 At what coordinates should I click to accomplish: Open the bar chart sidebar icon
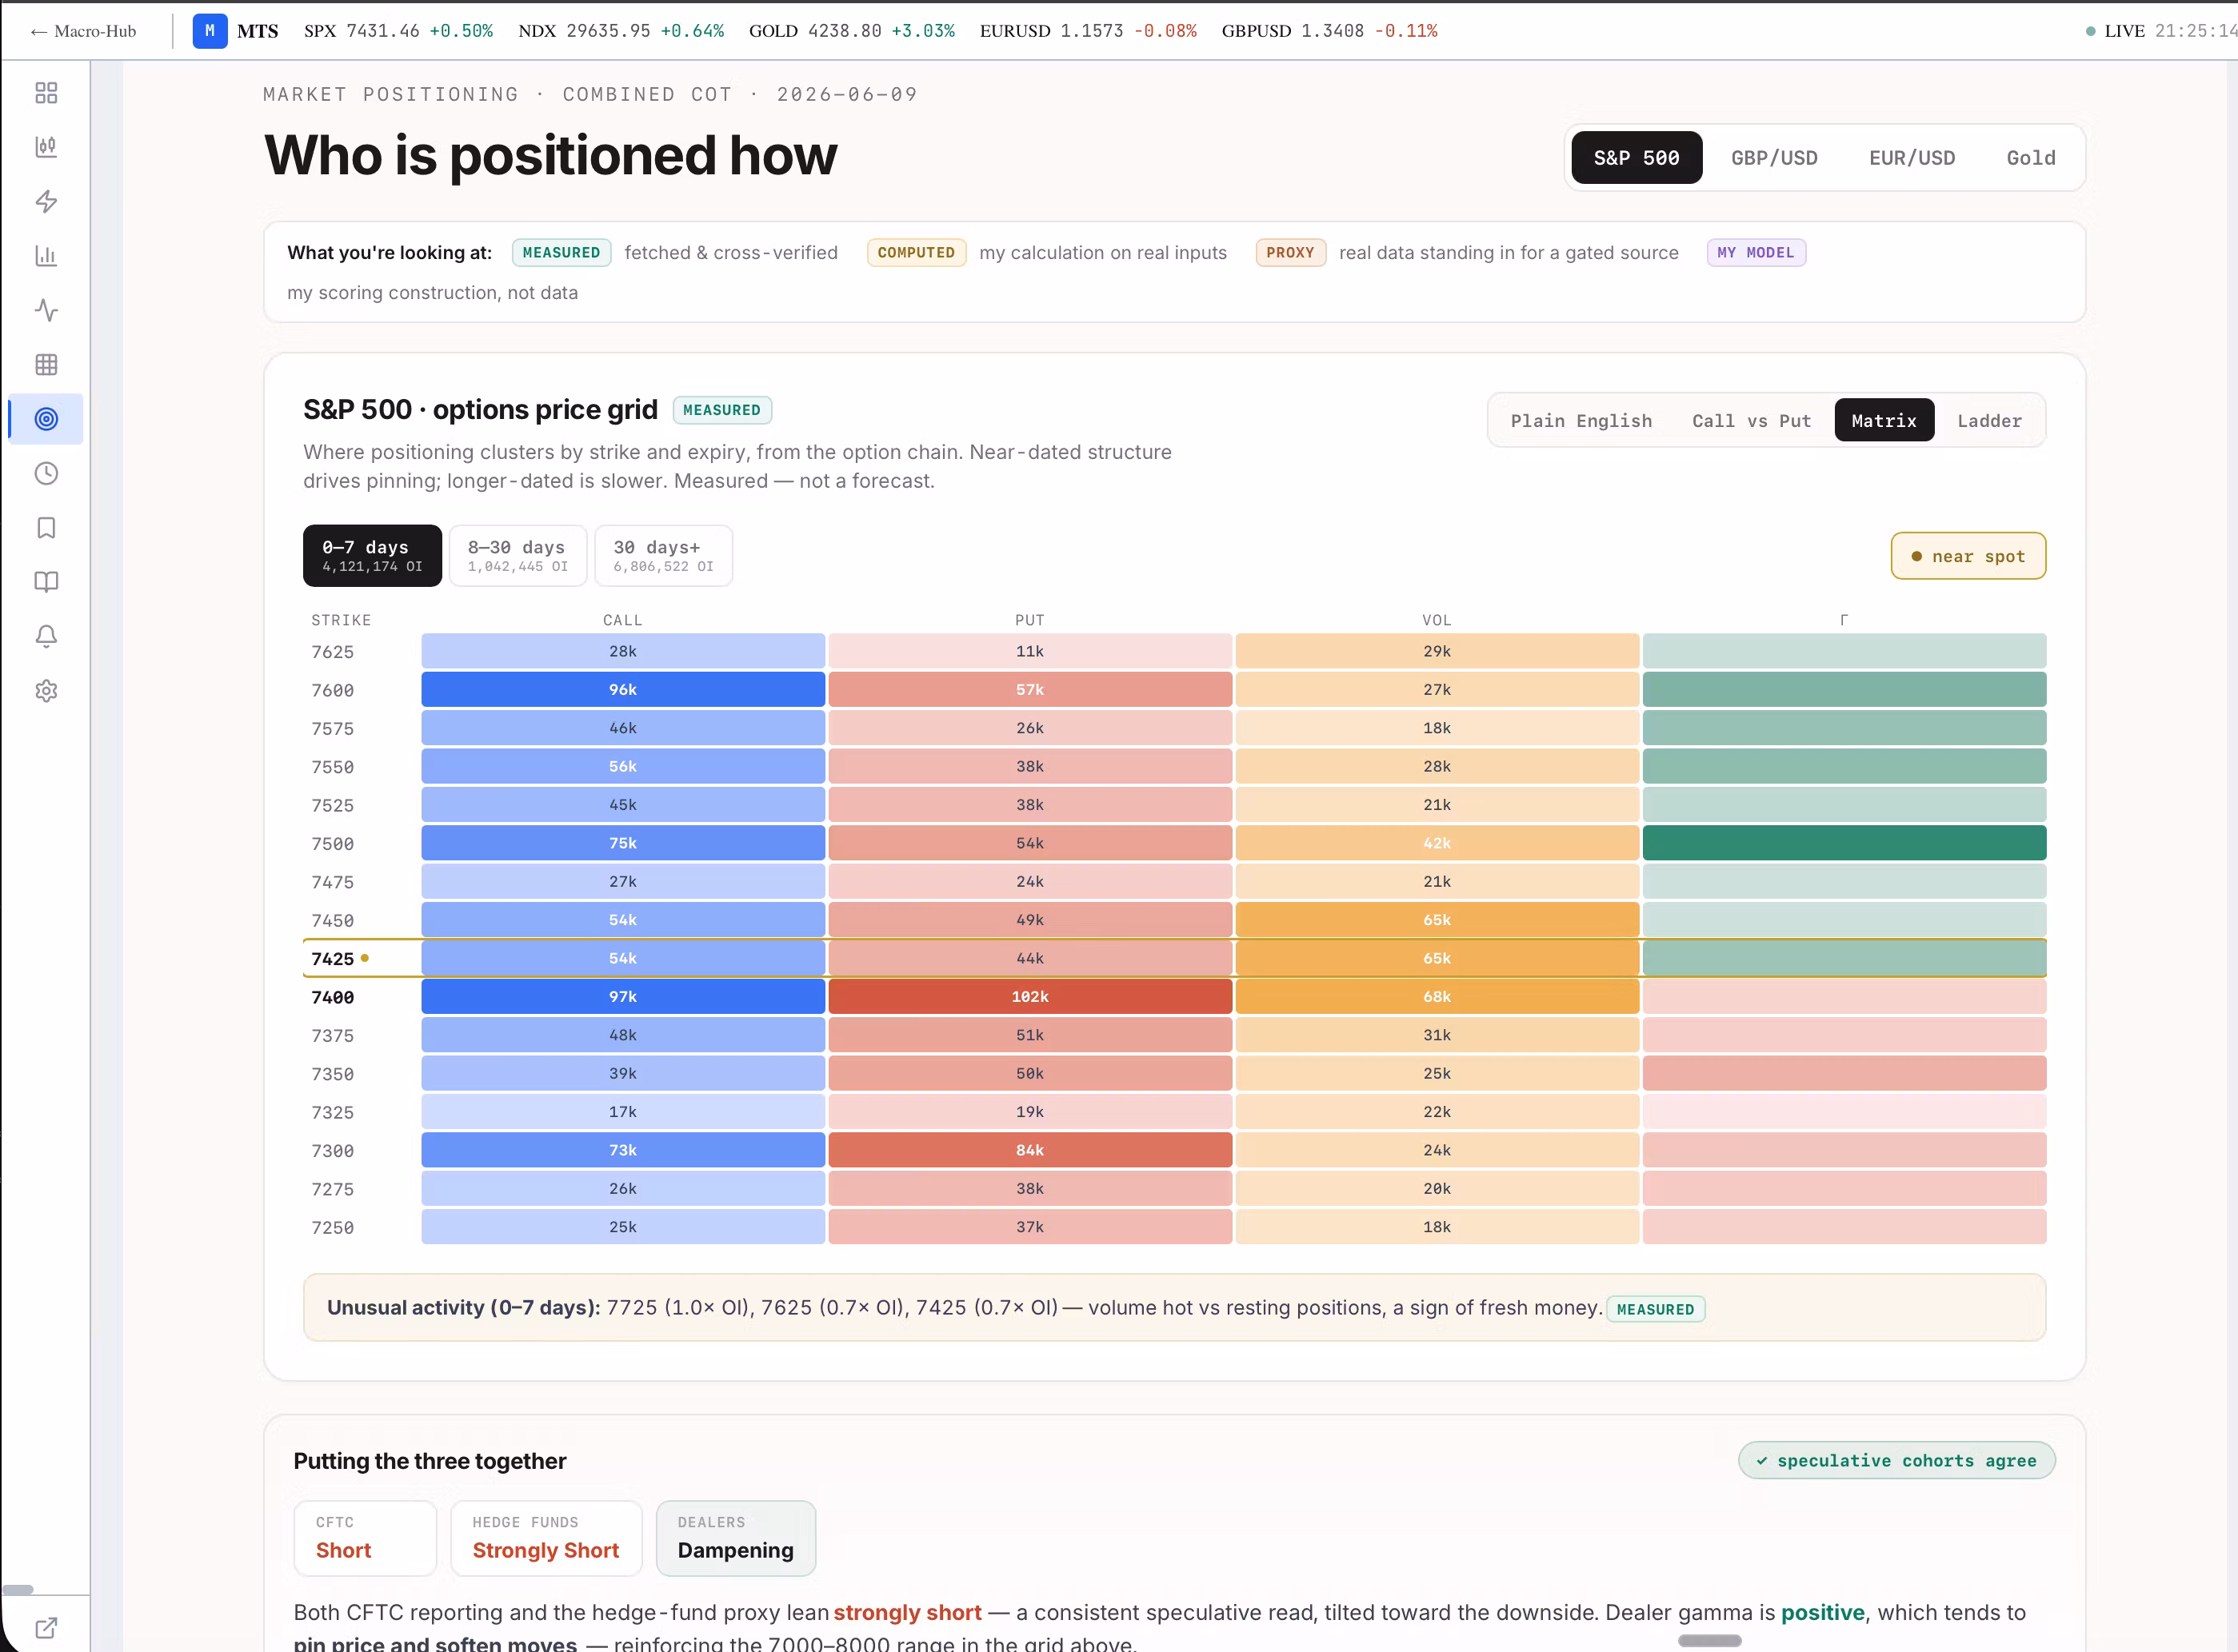[46, 256]
